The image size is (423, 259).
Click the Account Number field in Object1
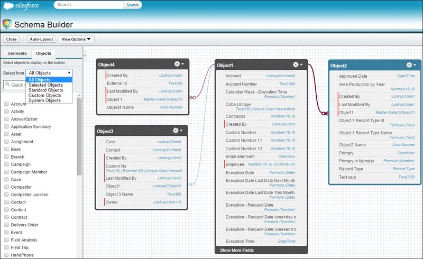tap(260, 84)
